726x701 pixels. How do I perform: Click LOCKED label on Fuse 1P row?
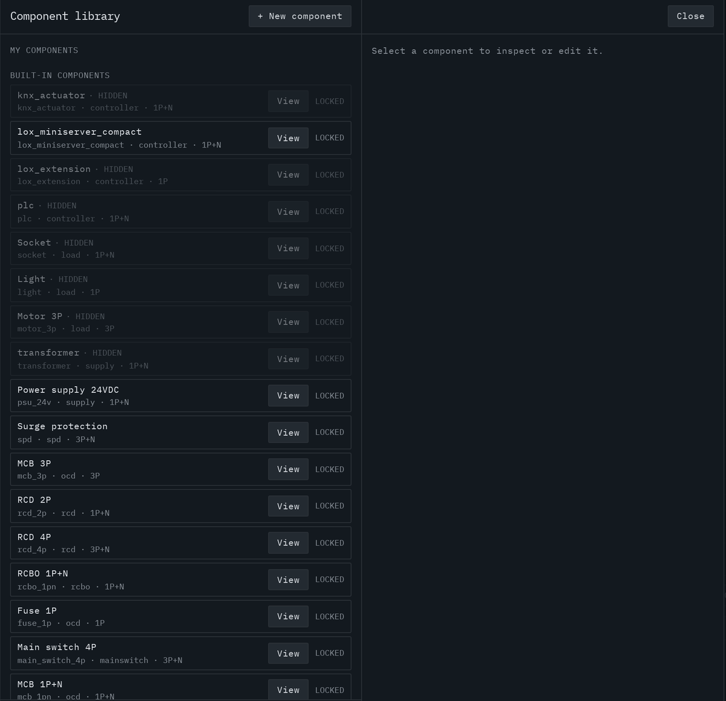330,616
